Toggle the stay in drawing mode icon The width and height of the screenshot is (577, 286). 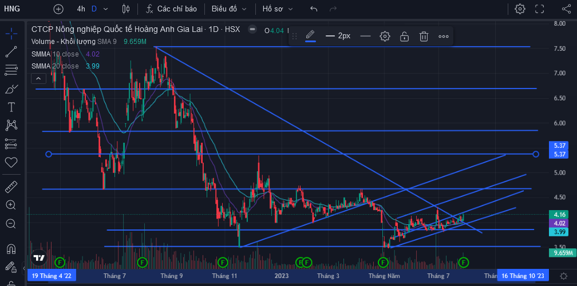11,267
